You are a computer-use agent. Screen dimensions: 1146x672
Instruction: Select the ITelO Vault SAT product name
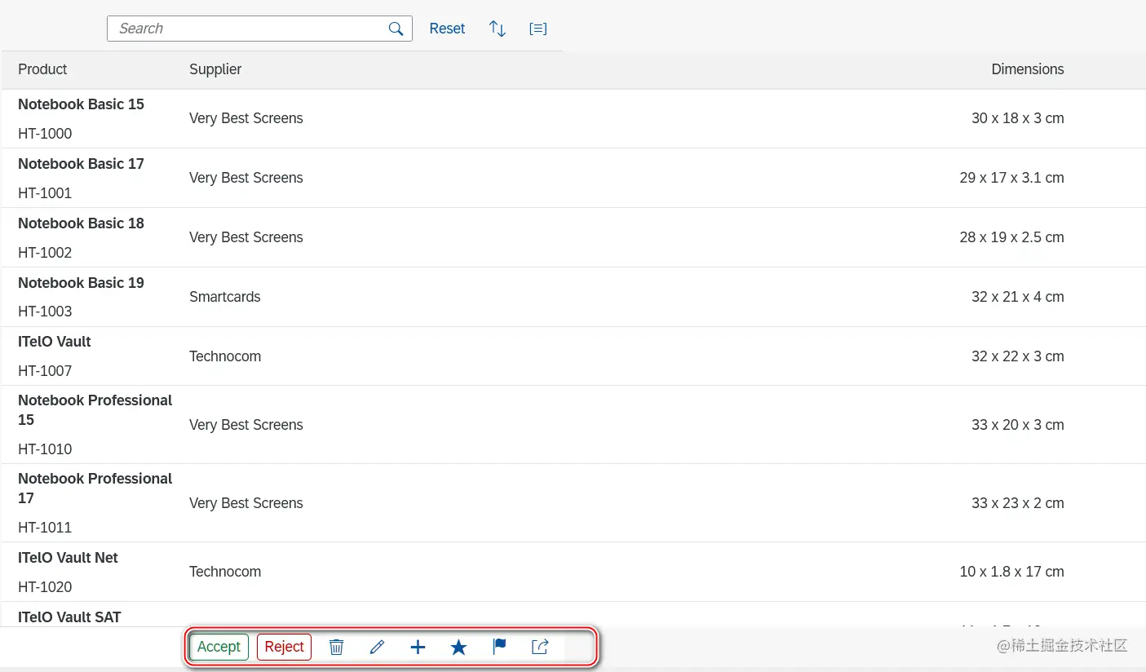pos(69,617)
